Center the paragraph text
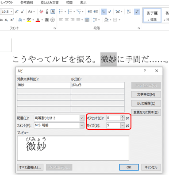 point(67,20)
